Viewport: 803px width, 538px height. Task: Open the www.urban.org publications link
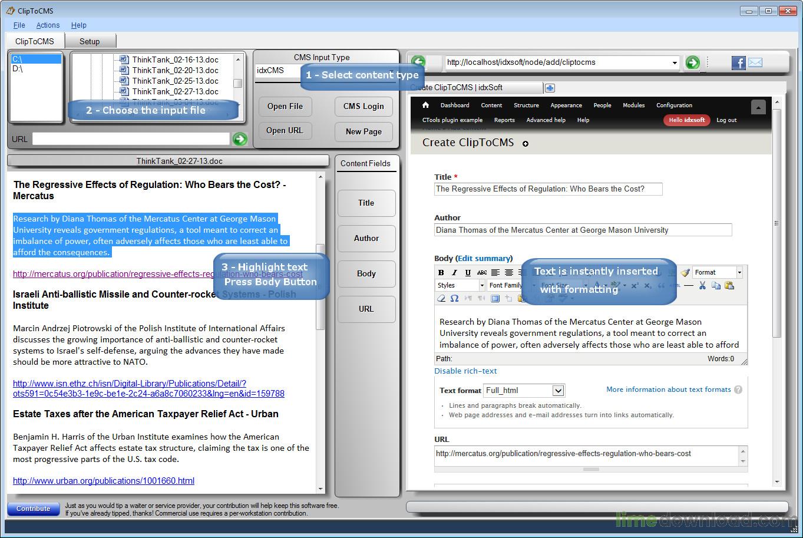pyautogui.click(x=104, y=481)
